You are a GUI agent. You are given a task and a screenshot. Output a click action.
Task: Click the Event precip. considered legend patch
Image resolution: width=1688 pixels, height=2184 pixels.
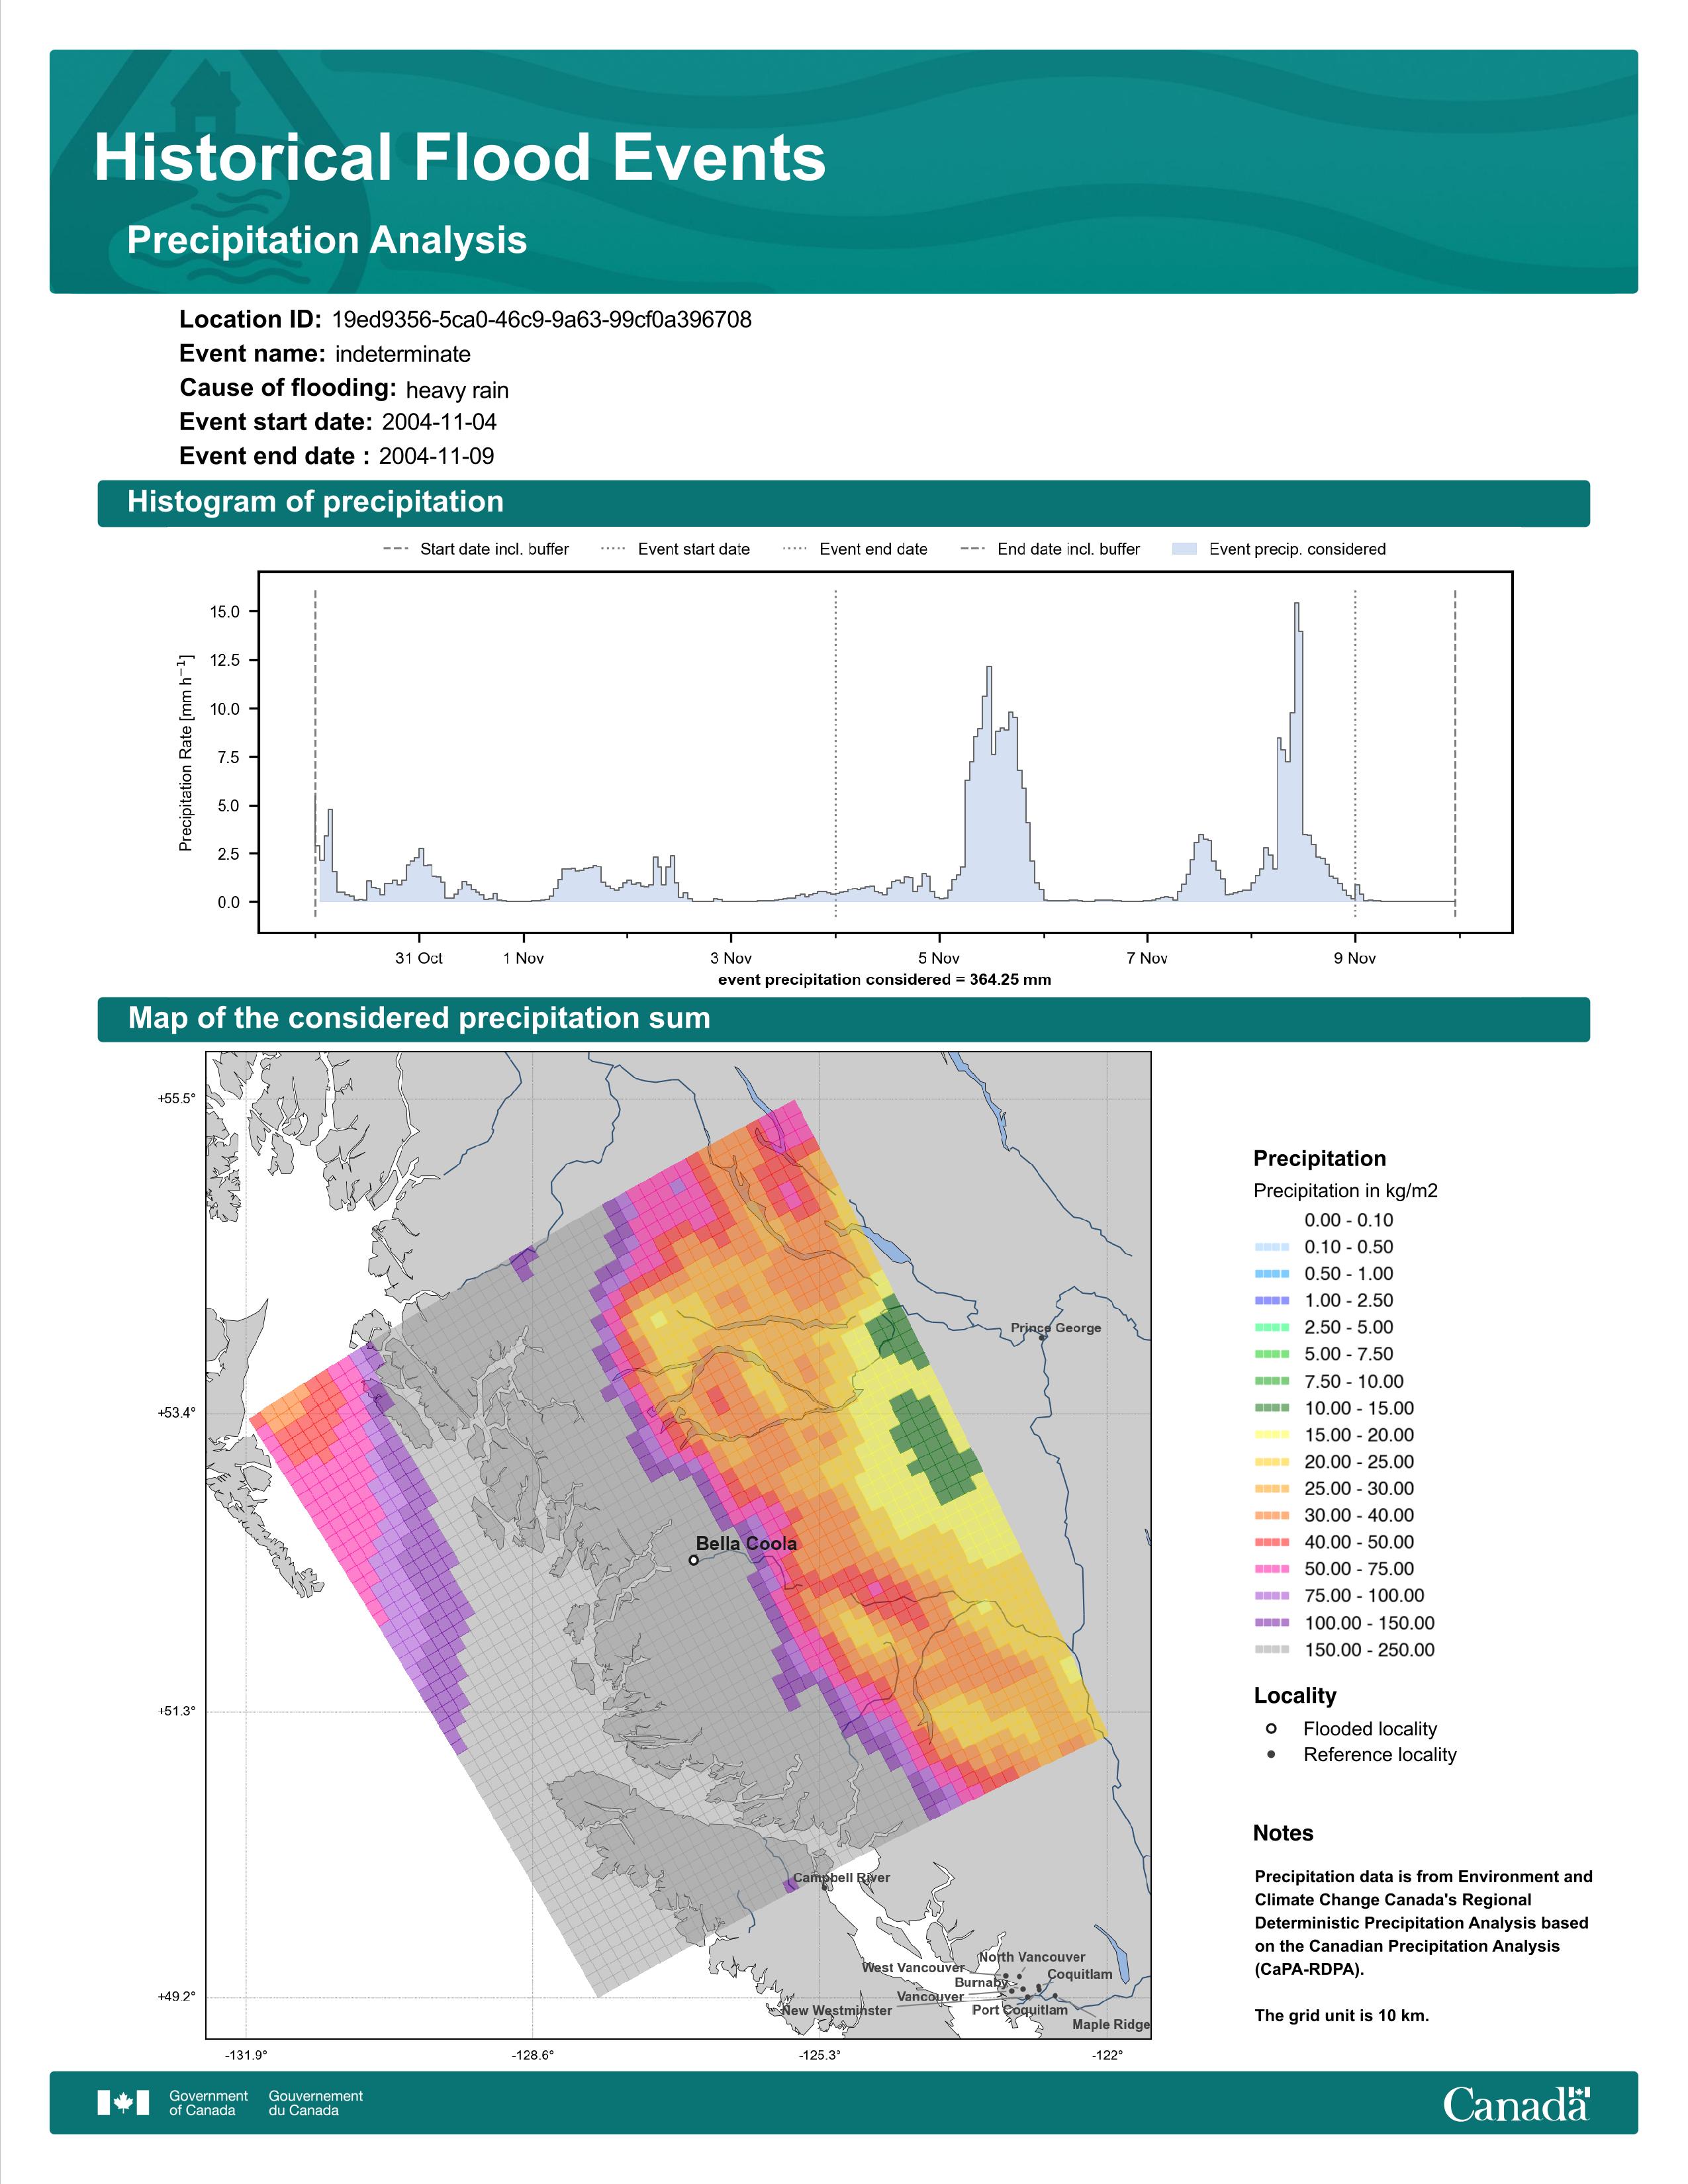coord(1185,549)
